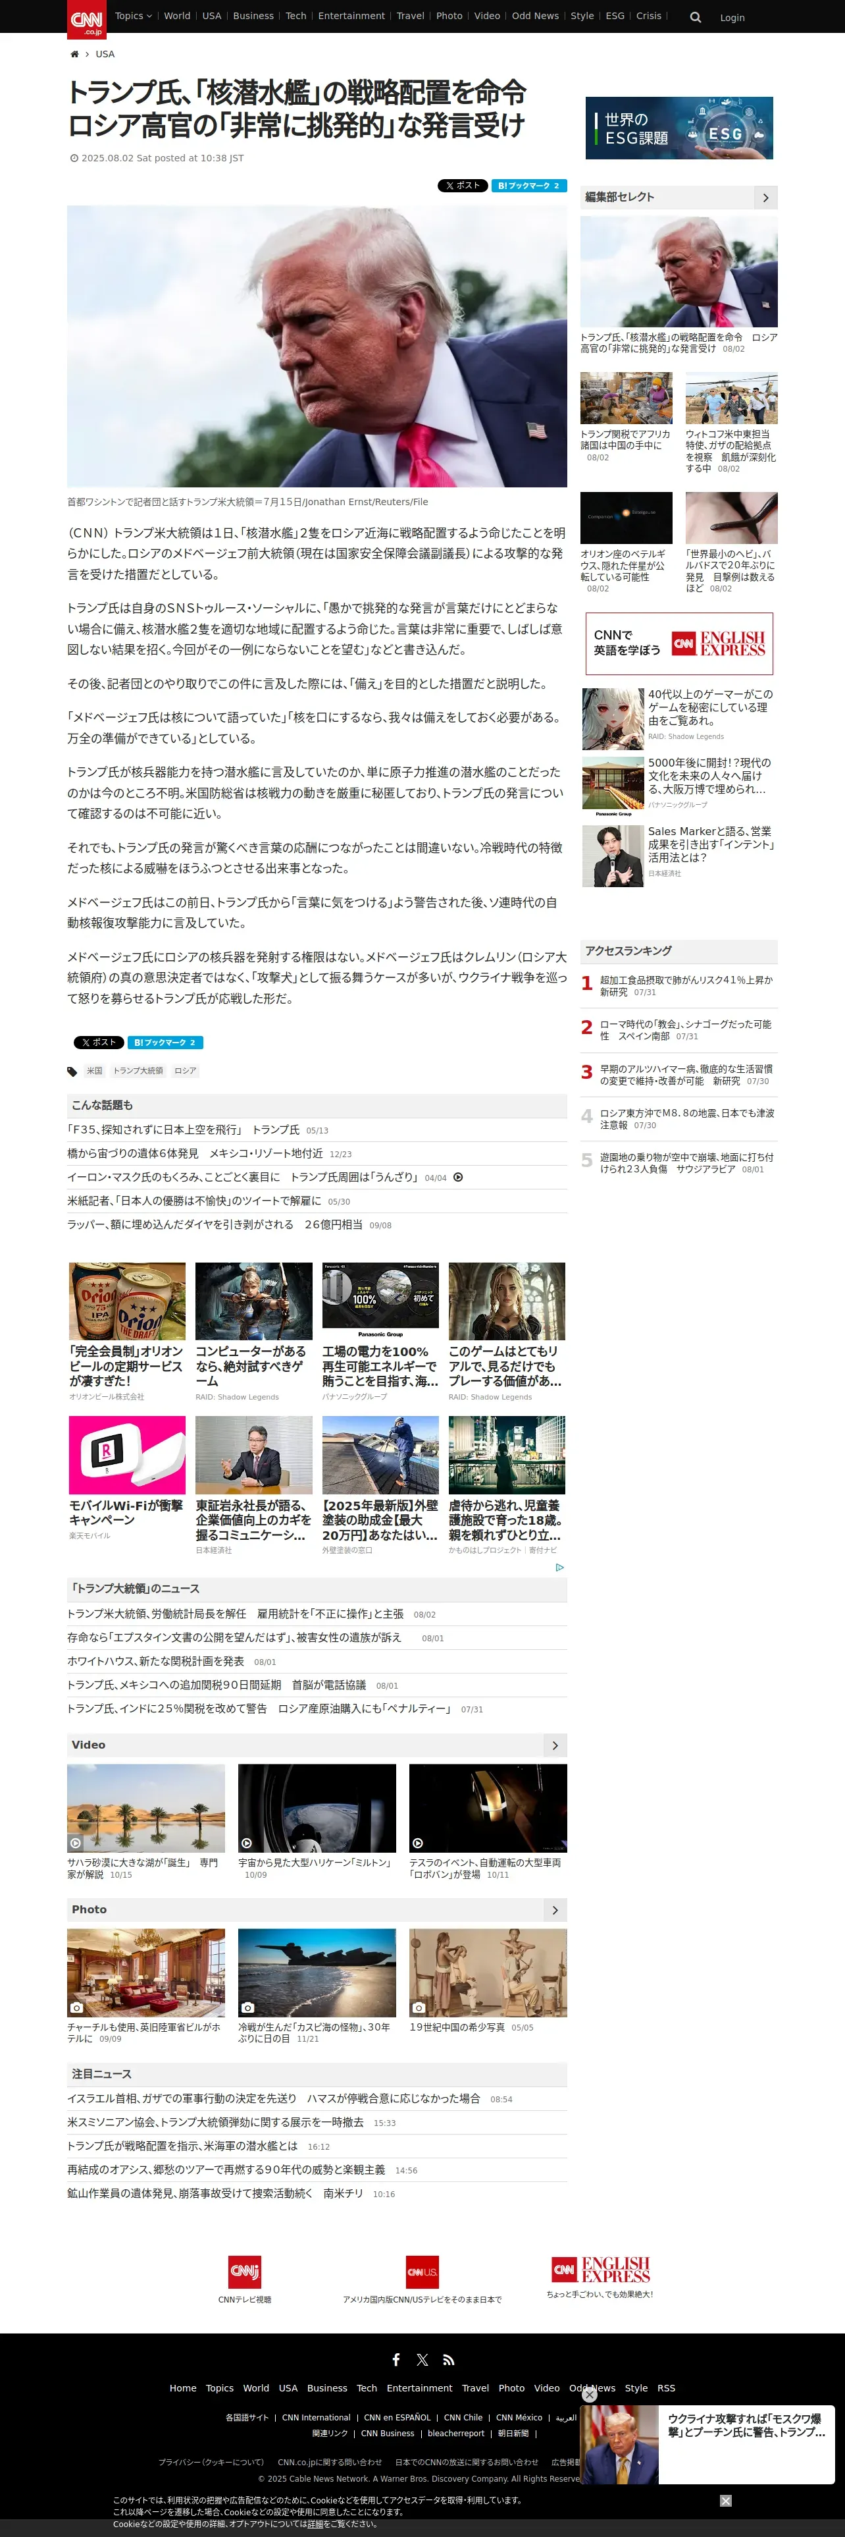
Task: Click play icon next to イーロン・マスク story
Action: coord(457,1177)
